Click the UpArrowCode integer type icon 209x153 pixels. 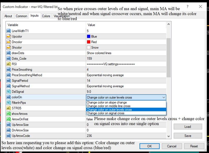click(8, 136)
